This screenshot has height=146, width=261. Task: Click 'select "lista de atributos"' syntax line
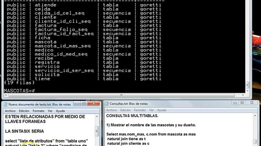coord(46,141)
